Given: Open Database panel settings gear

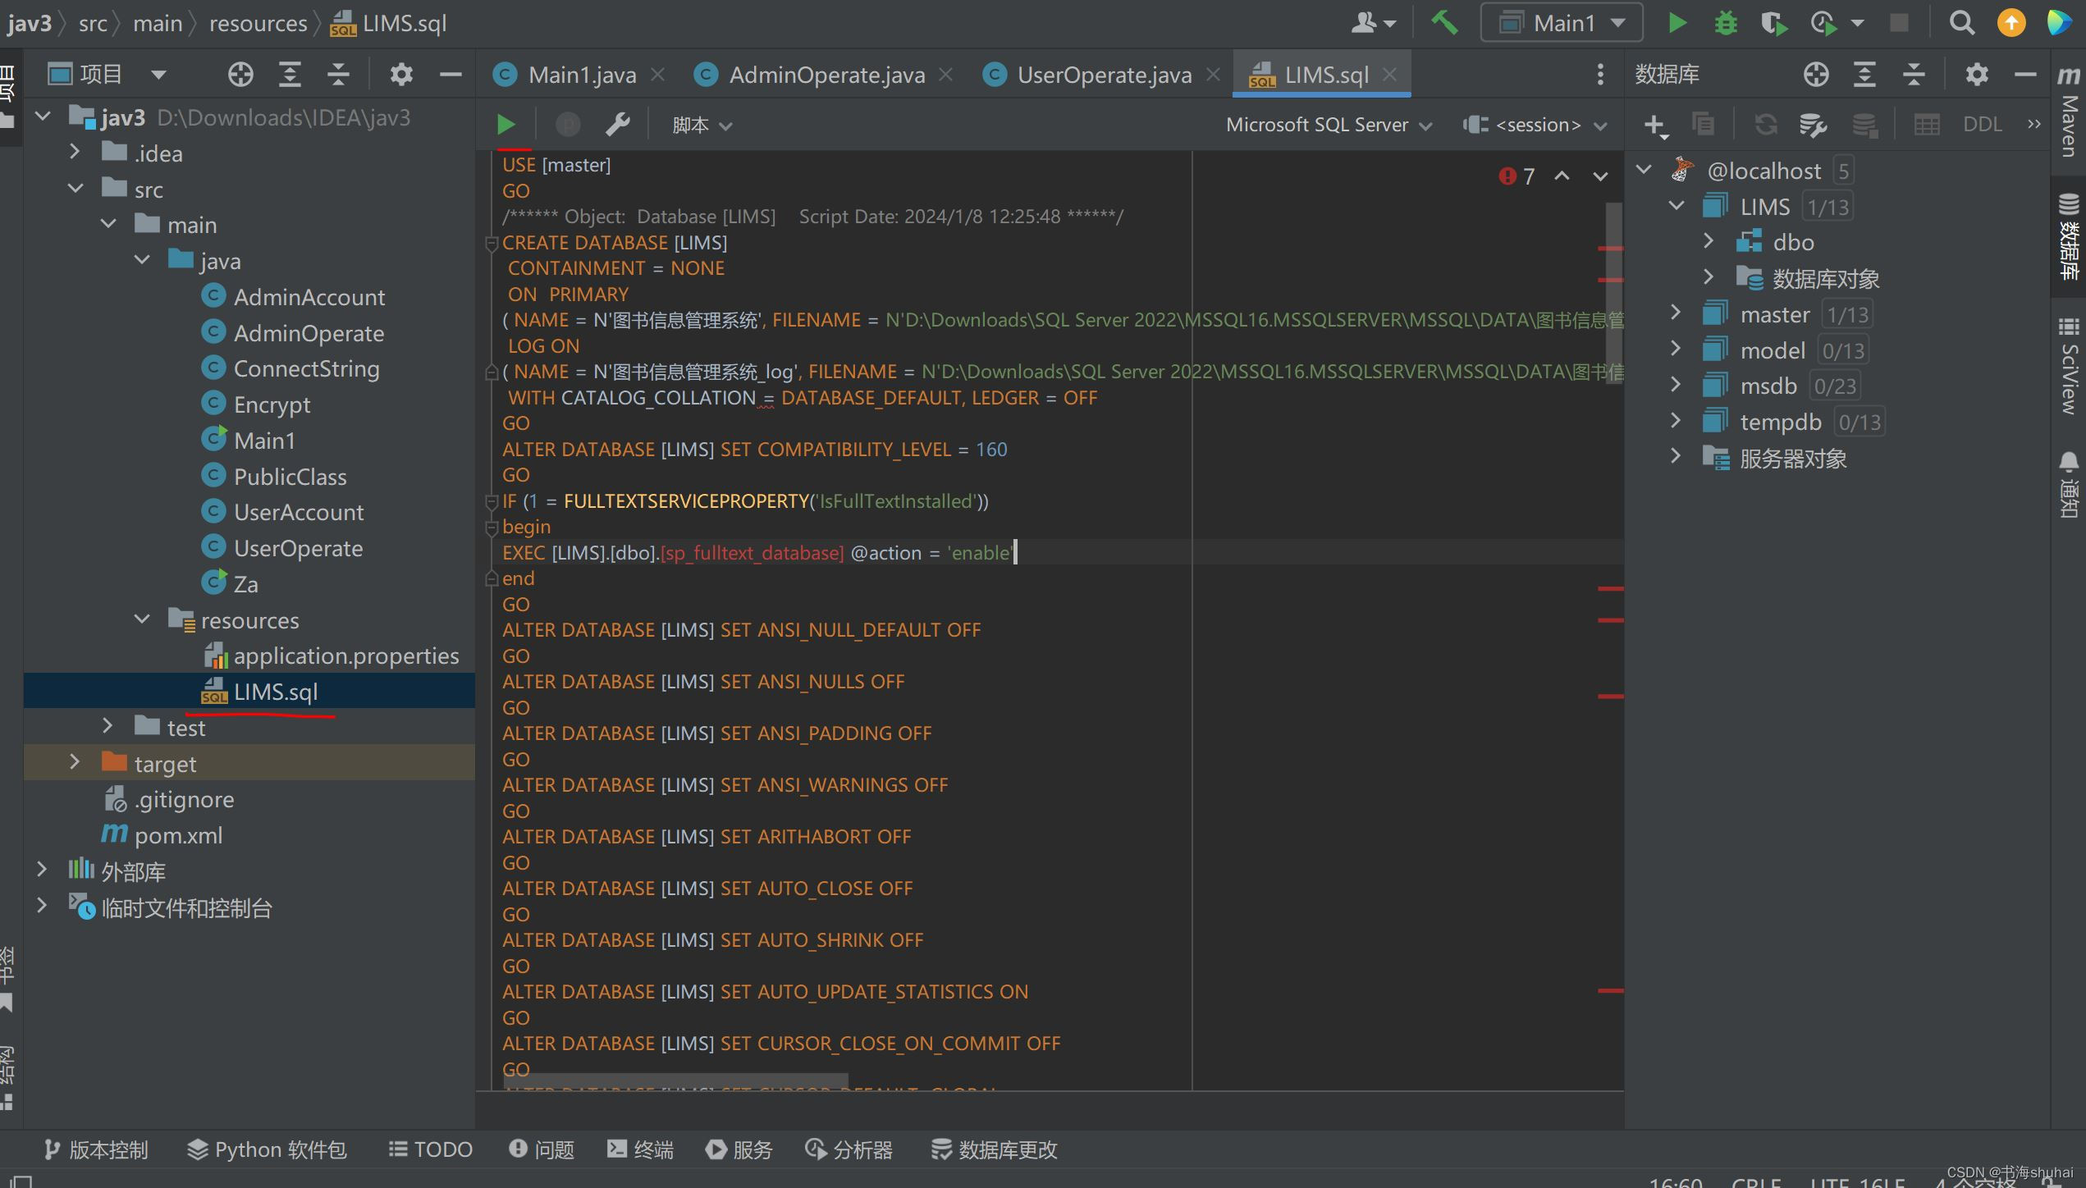Looking at the screenshot, I should pyautogui.click(x=1977, y=75).
